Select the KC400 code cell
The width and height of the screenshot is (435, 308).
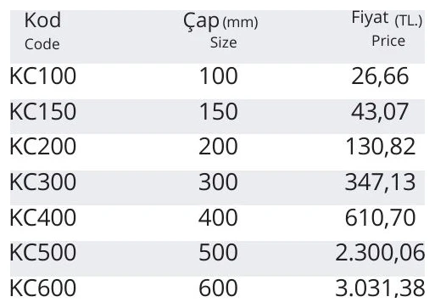pyautogui.click(x=43, y=217)
